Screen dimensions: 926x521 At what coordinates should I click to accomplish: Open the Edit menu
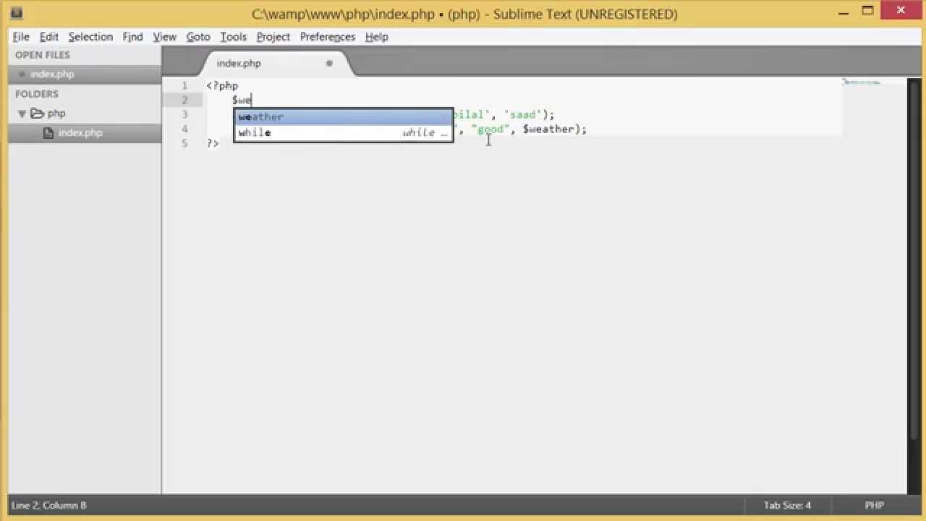coord(49,37)
